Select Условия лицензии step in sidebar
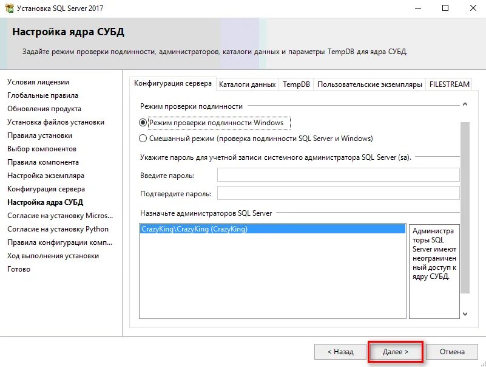The height and width of the screenshot is (367, 486). click(x=38, y=82)
